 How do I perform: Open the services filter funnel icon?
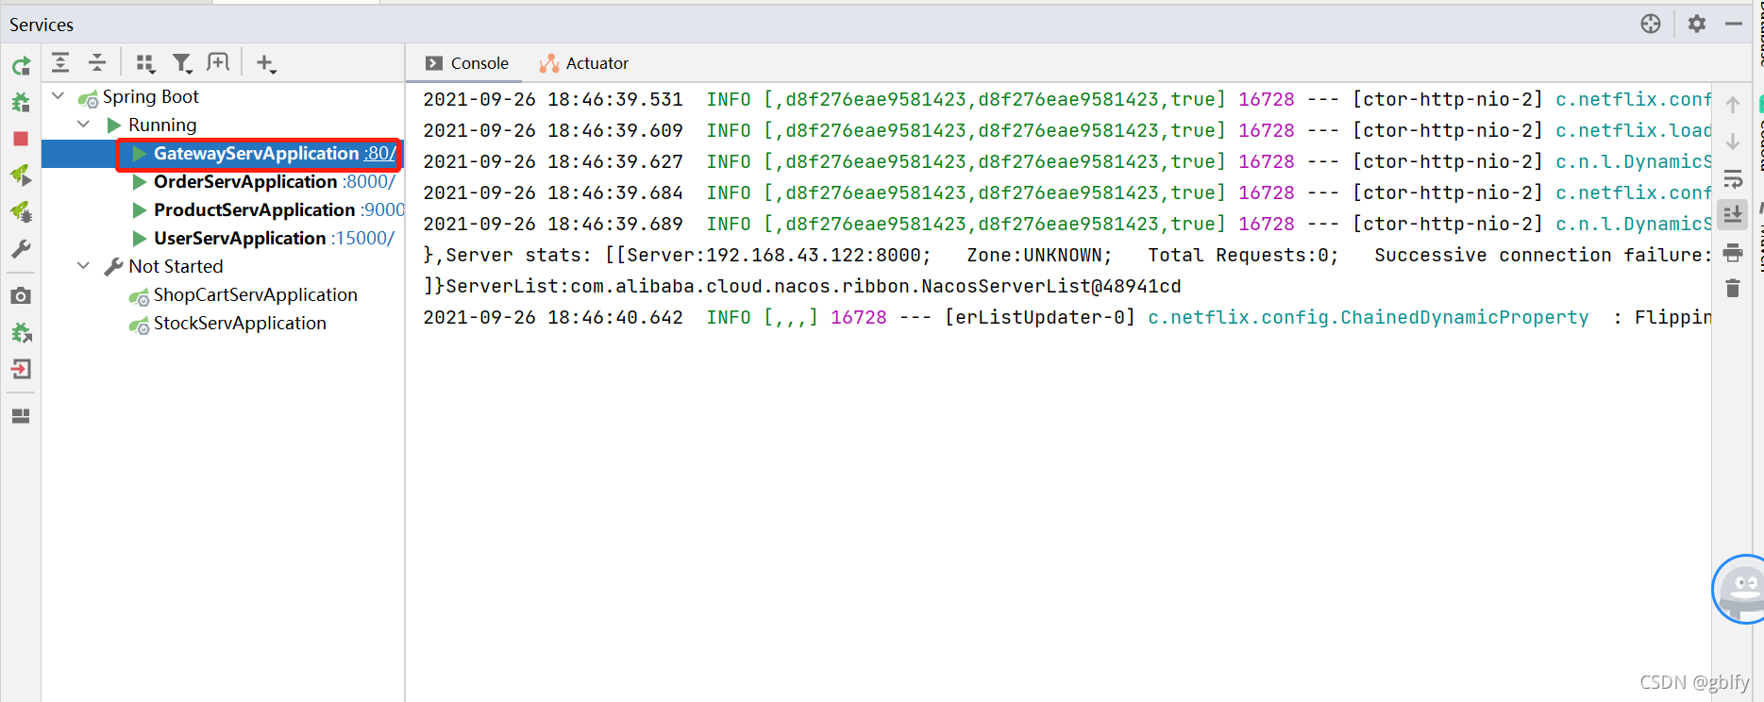pos(182,63)
